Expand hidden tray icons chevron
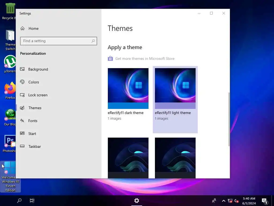274x206 pixels. point(223,201)
